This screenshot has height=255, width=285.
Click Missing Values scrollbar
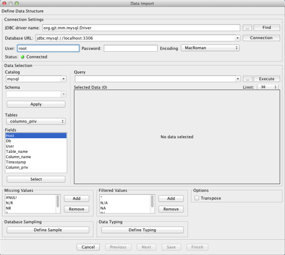tap(57, 202)
